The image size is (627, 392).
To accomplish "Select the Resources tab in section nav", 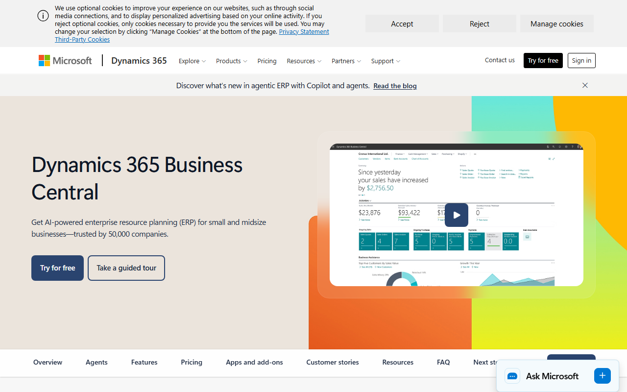I will (398, 362).
